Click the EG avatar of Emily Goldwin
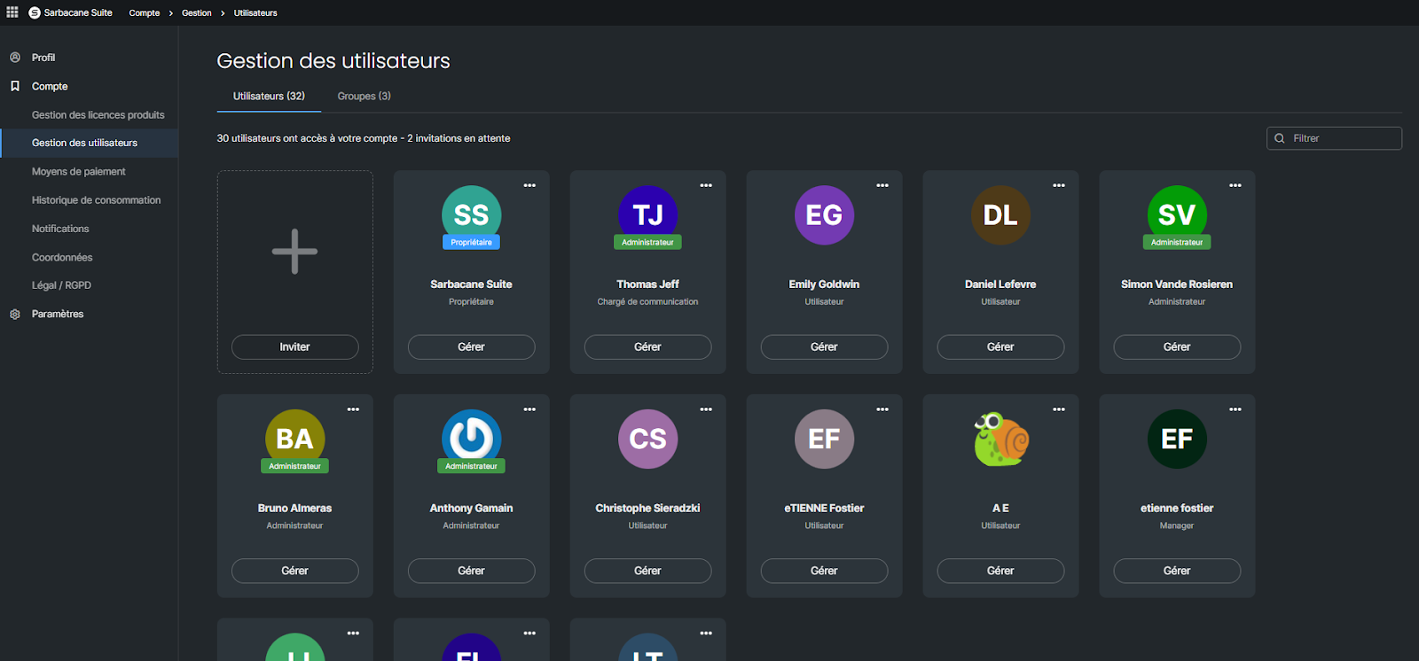1419x661 pixels. (824, 214)
